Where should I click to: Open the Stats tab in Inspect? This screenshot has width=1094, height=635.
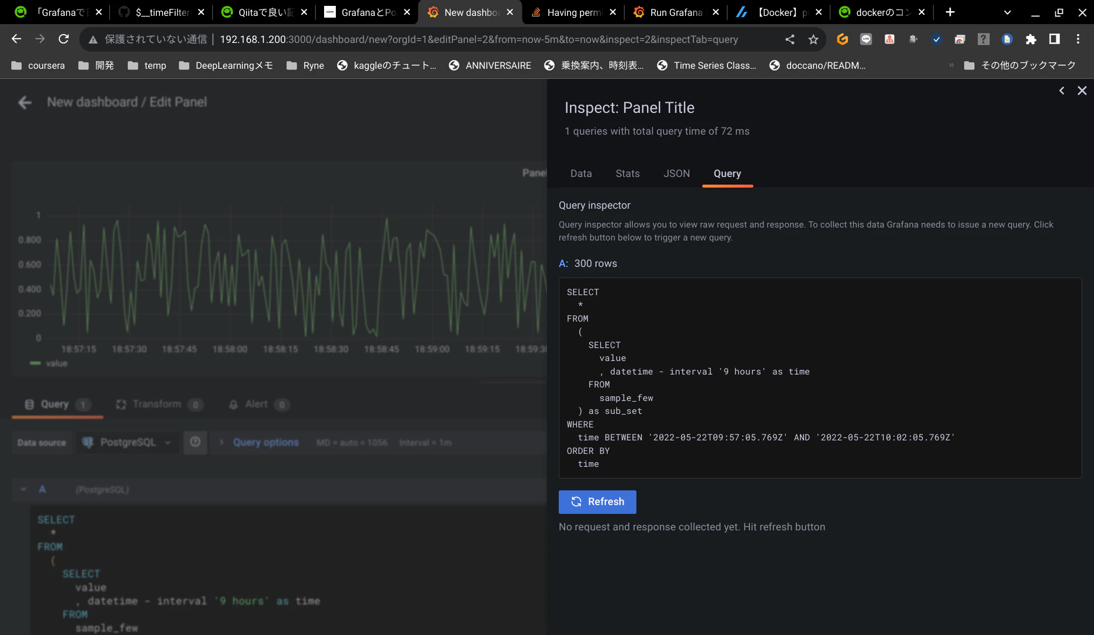628,173
